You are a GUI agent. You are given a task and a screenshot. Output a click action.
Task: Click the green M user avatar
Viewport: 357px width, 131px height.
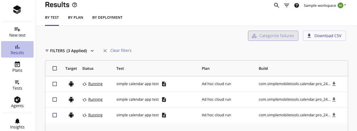[x=340, y=5]
